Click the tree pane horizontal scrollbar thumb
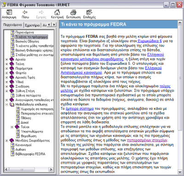The height and width of the screenshot is (176, 184). [22, 170]
